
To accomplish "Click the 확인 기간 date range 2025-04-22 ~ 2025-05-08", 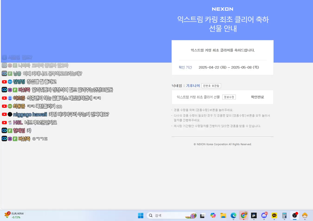I will pyautogui.click(x=229, y=67).
